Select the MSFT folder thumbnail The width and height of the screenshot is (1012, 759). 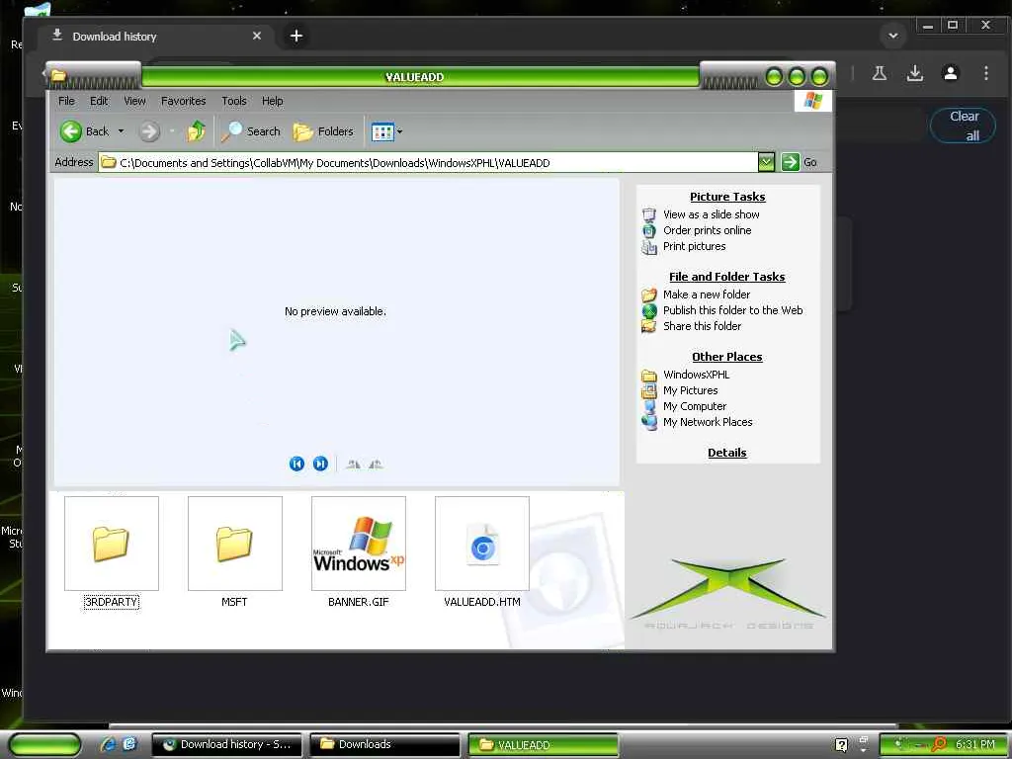point(235,544)
